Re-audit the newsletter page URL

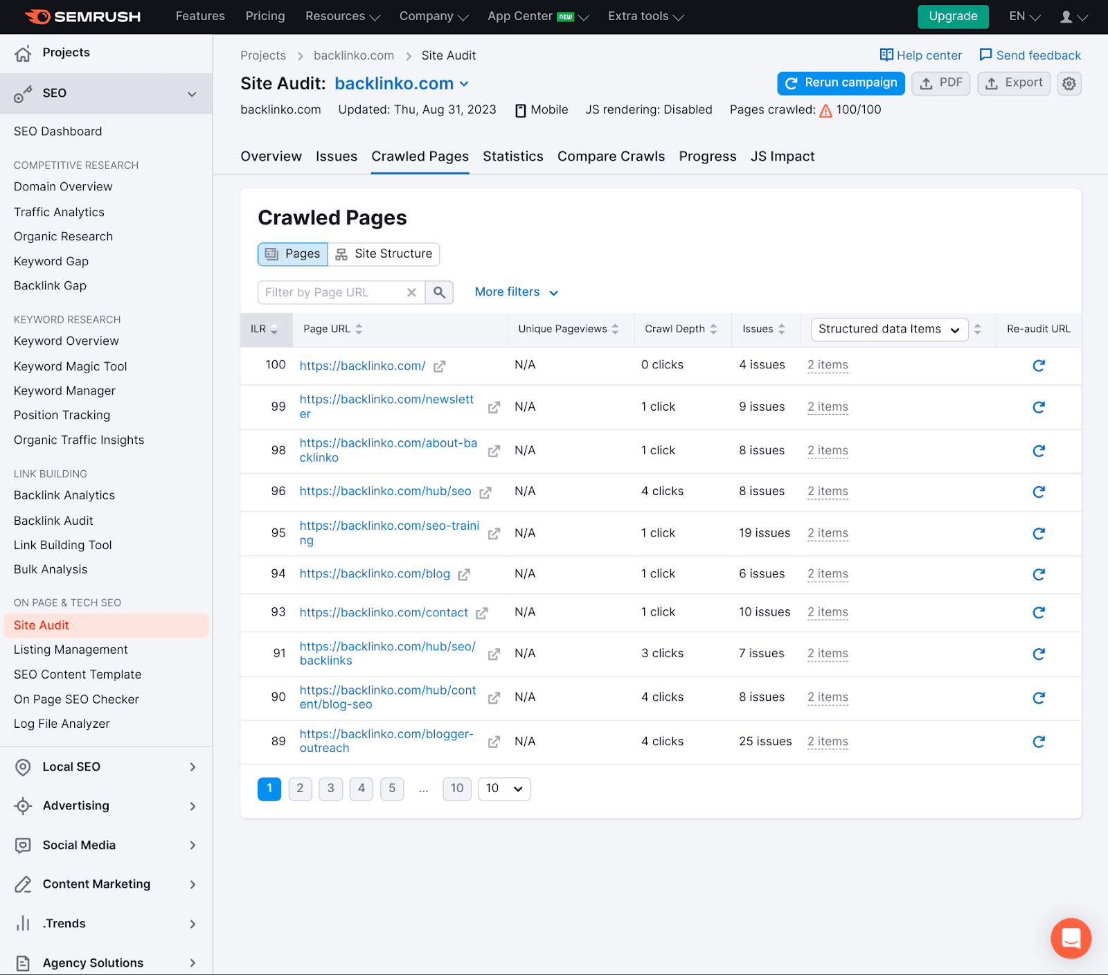[1038, 407]
